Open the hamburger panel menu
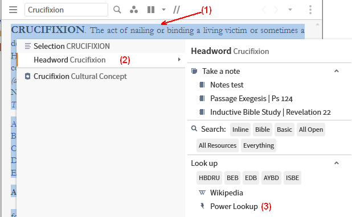 [x=13, y=10]
